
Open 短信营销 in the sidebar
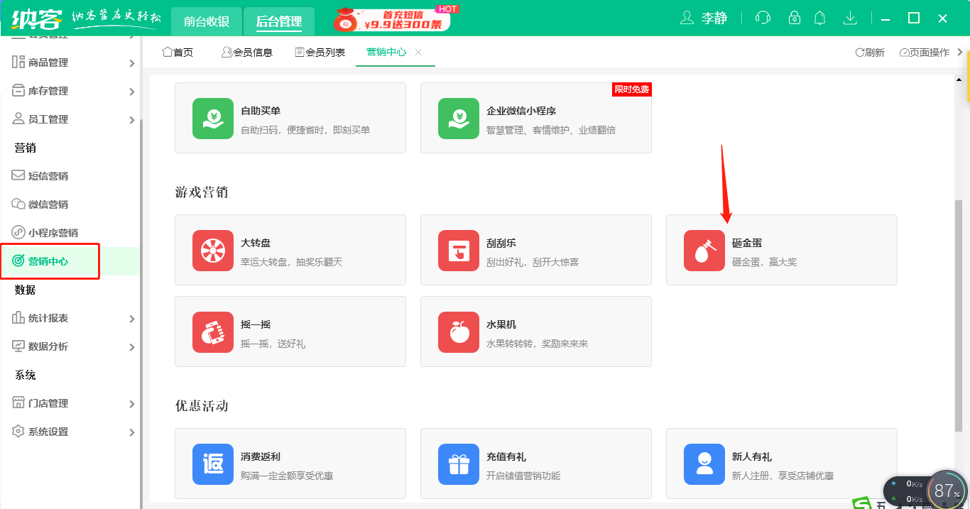point(48,176)
